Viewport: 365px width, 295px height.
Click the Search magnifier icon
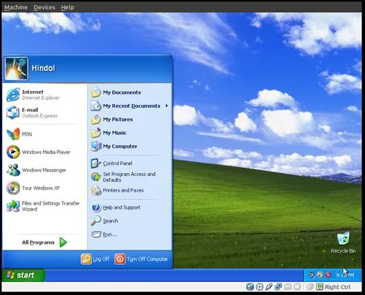(96, 220)
